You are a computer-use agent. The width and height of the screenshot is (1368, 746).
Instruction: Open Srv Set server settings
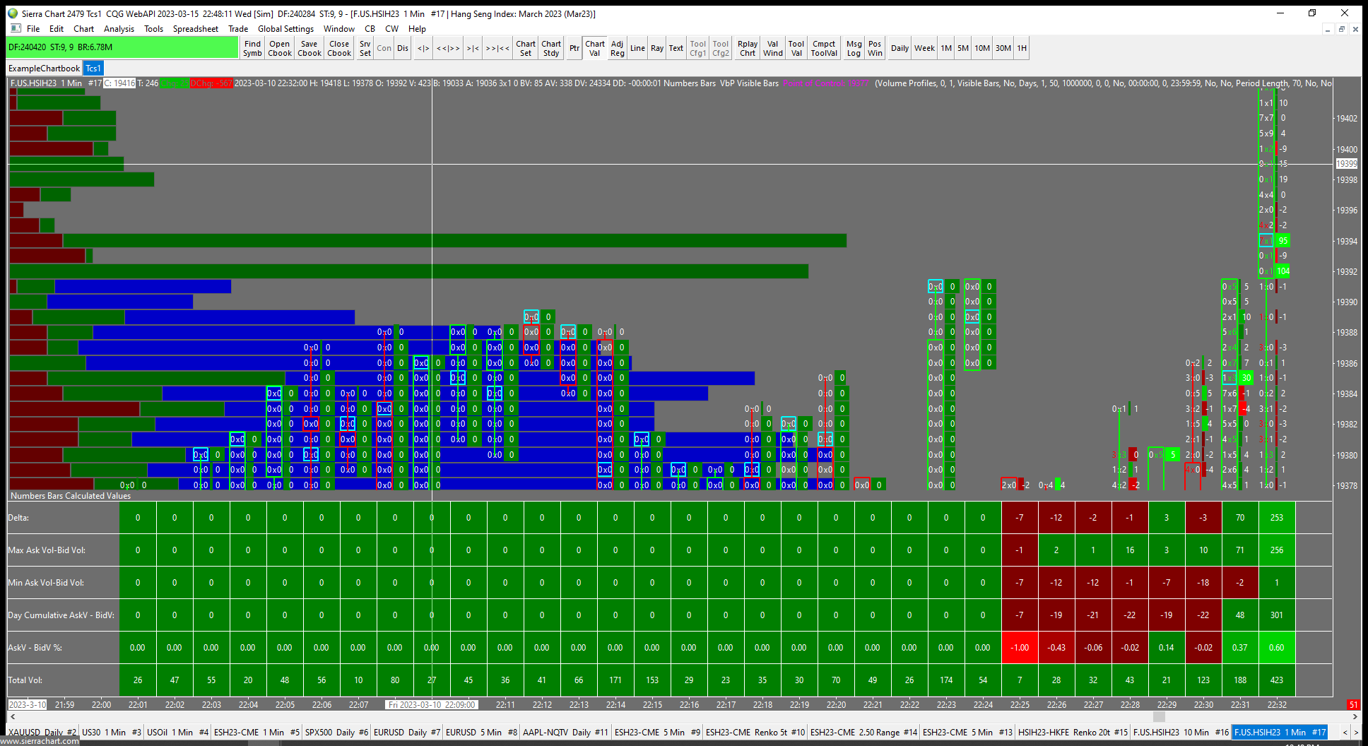click(365, 48)
